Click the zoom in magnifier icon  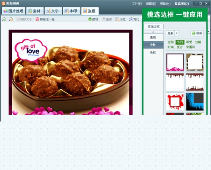(x=4, y=19)
